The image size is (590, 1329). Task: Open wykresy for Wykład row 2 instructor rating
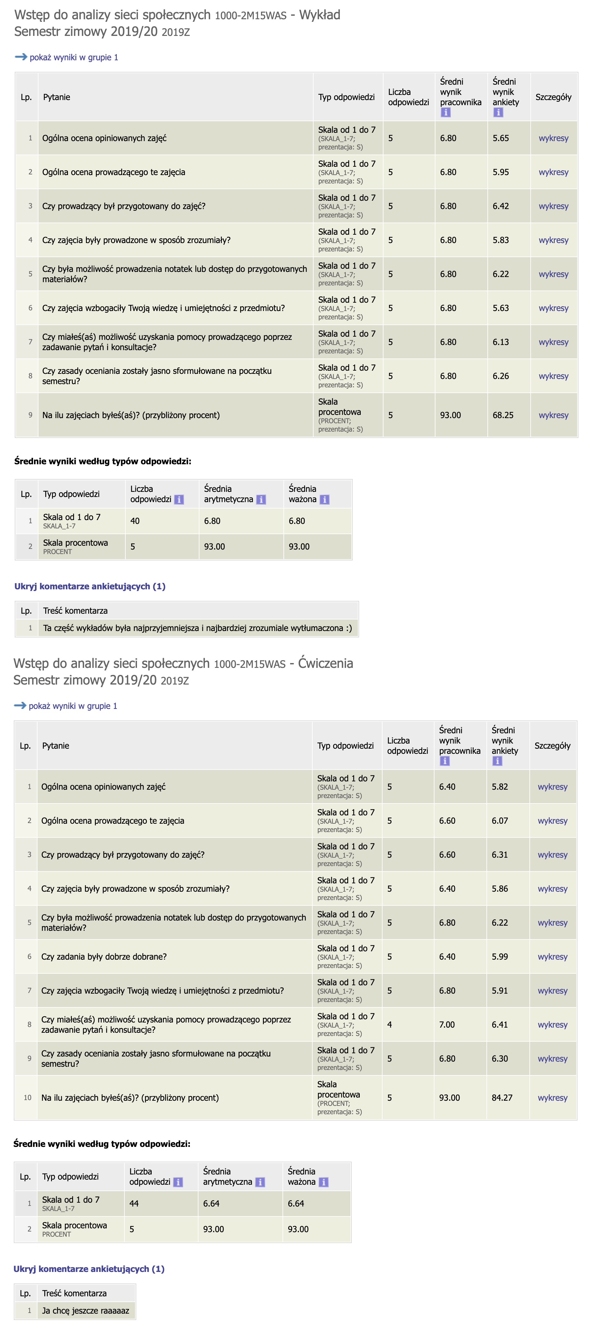(x=553, y=172)
